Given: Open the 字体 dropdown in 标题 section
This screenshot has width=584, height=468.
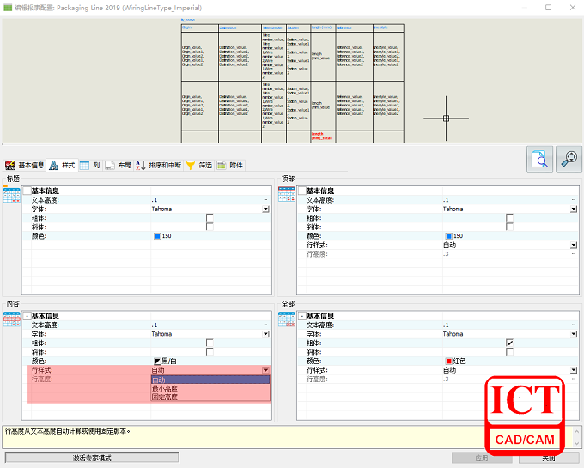Looking at the screenshot, I should (x=265, y=210).
